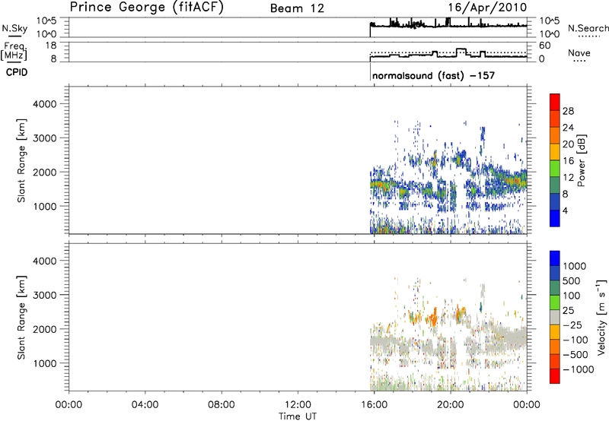
Task: Pick the gray segment of the Velocity colorbar between 25 and -25
Action: 555,317
